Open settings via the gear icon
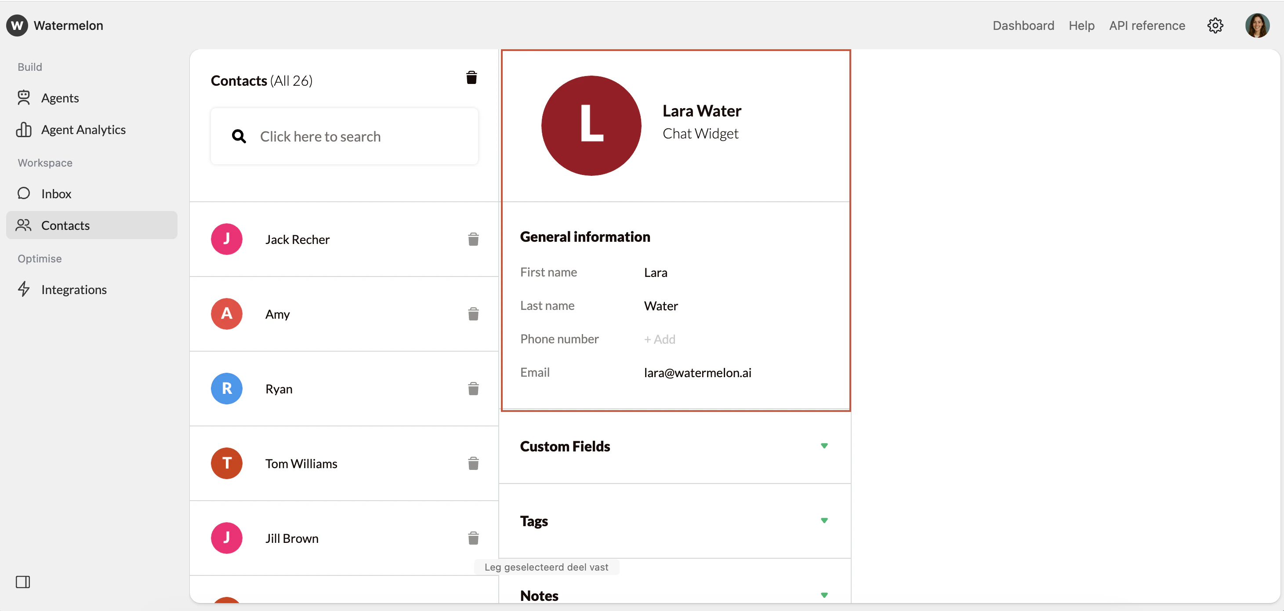The width and height of the screenshot is (1284, 611). tap(1215, 25)
